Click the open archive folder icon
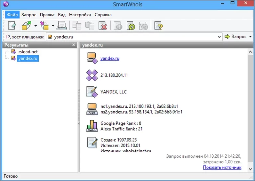Viewport: 255px width, 181px height. (26, 25)
